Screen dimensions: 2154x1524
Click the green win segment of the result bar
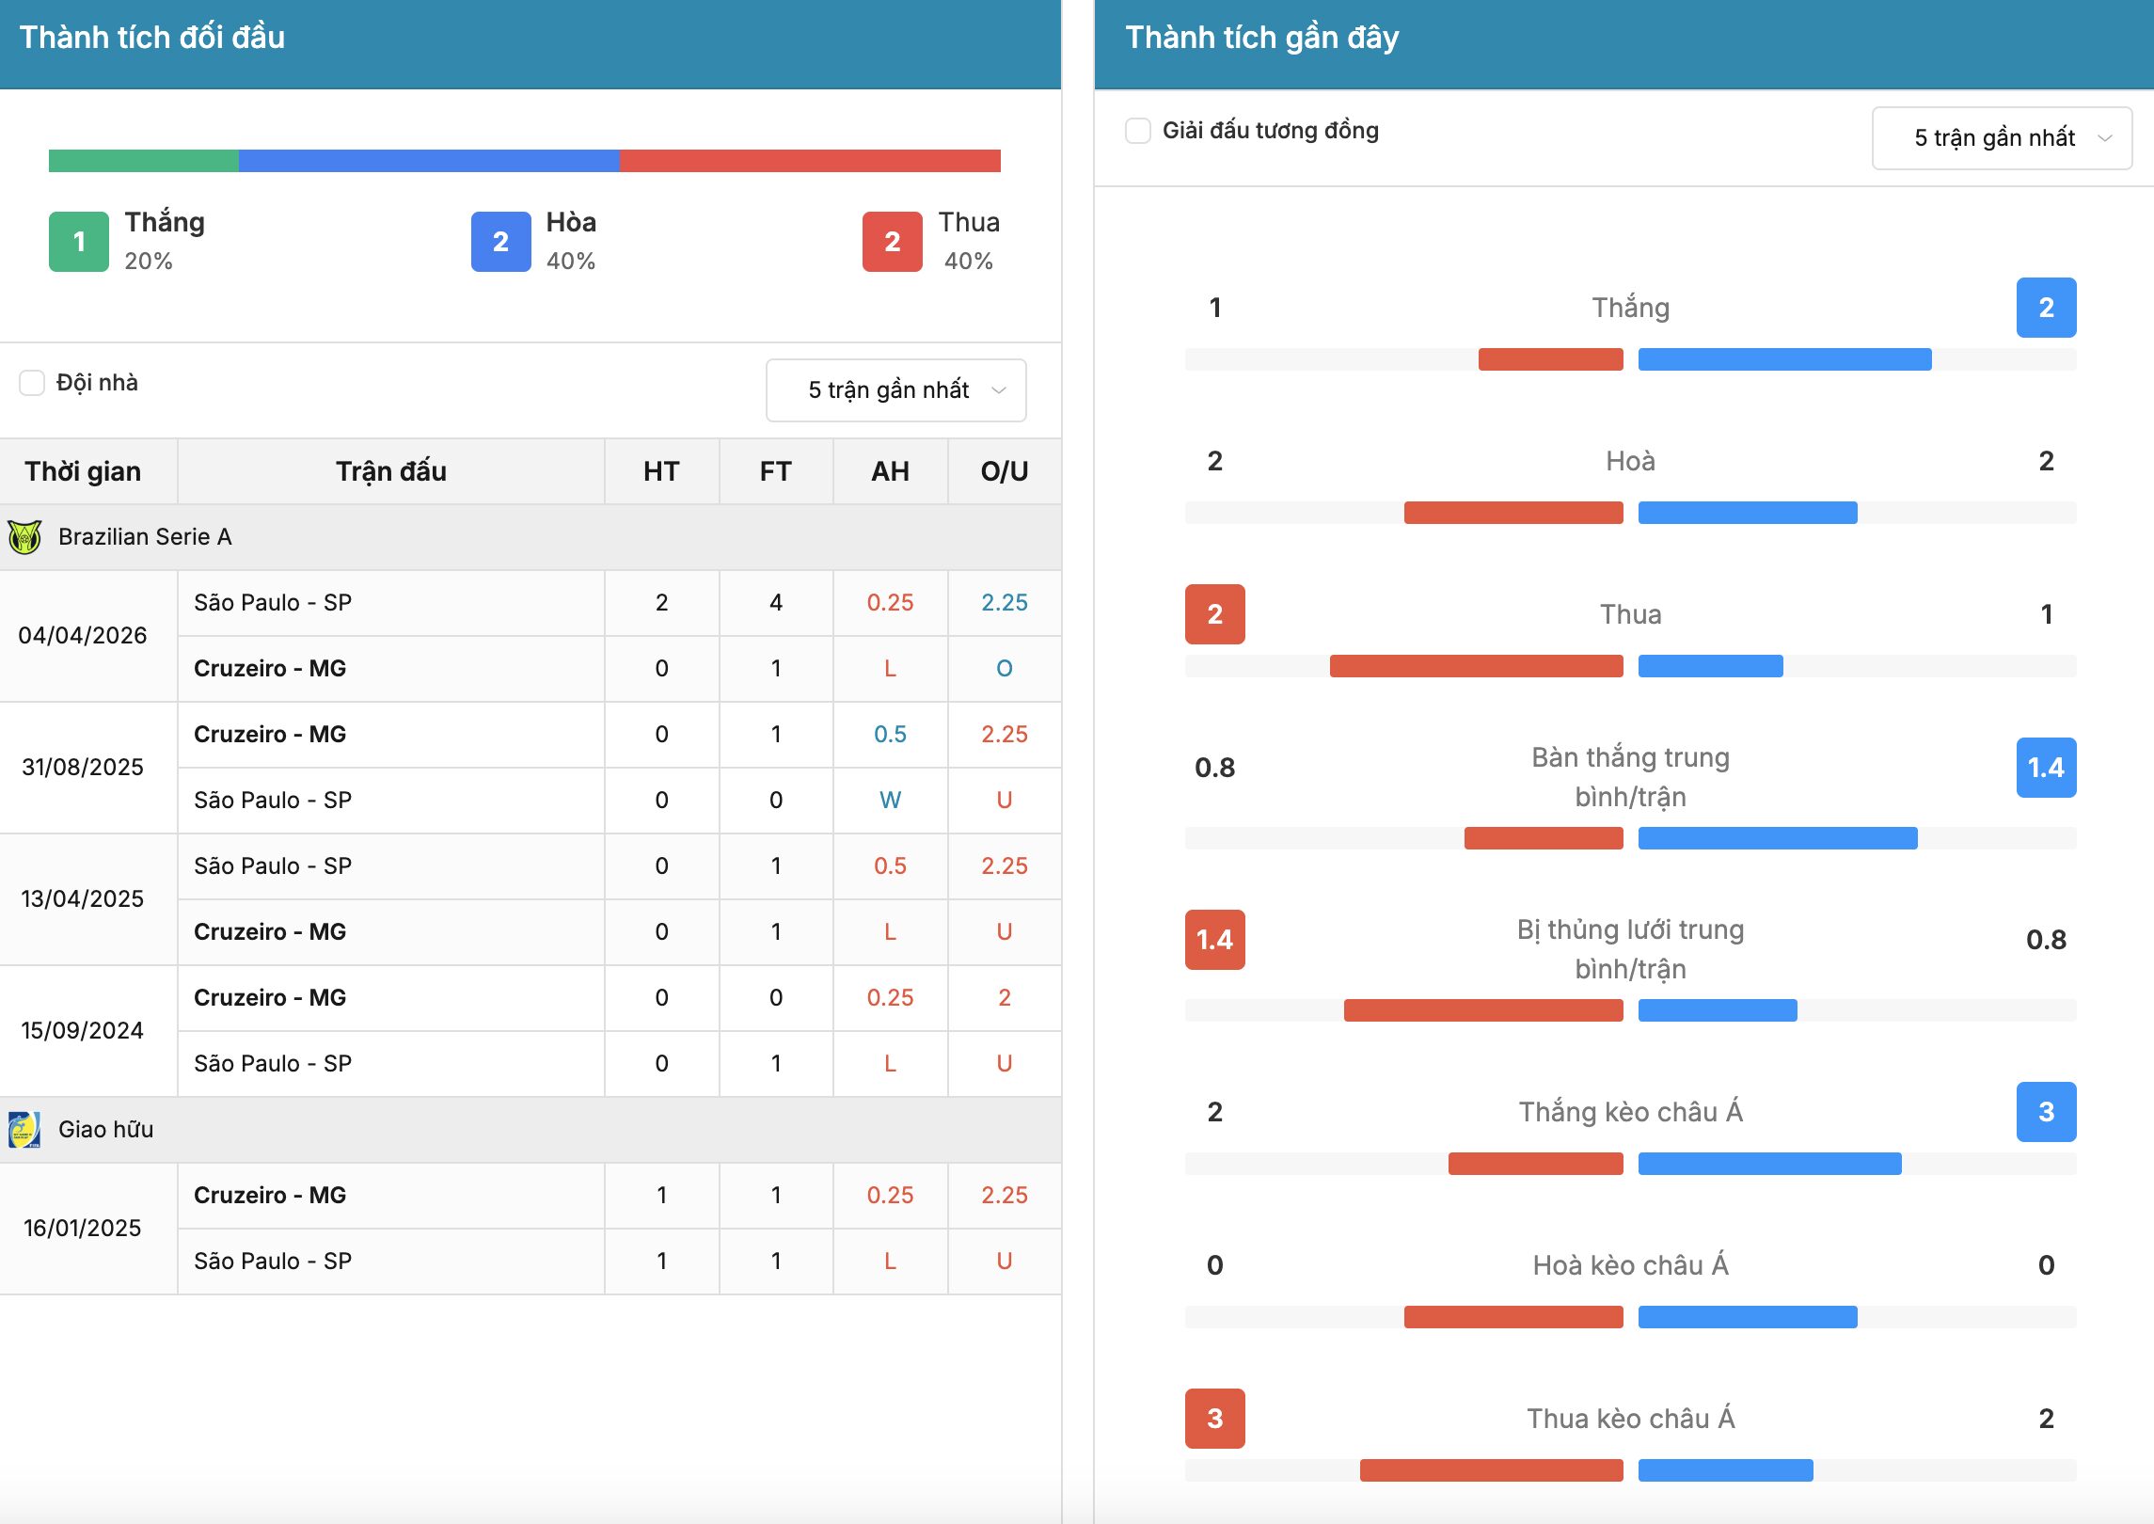tap(144, 161)
